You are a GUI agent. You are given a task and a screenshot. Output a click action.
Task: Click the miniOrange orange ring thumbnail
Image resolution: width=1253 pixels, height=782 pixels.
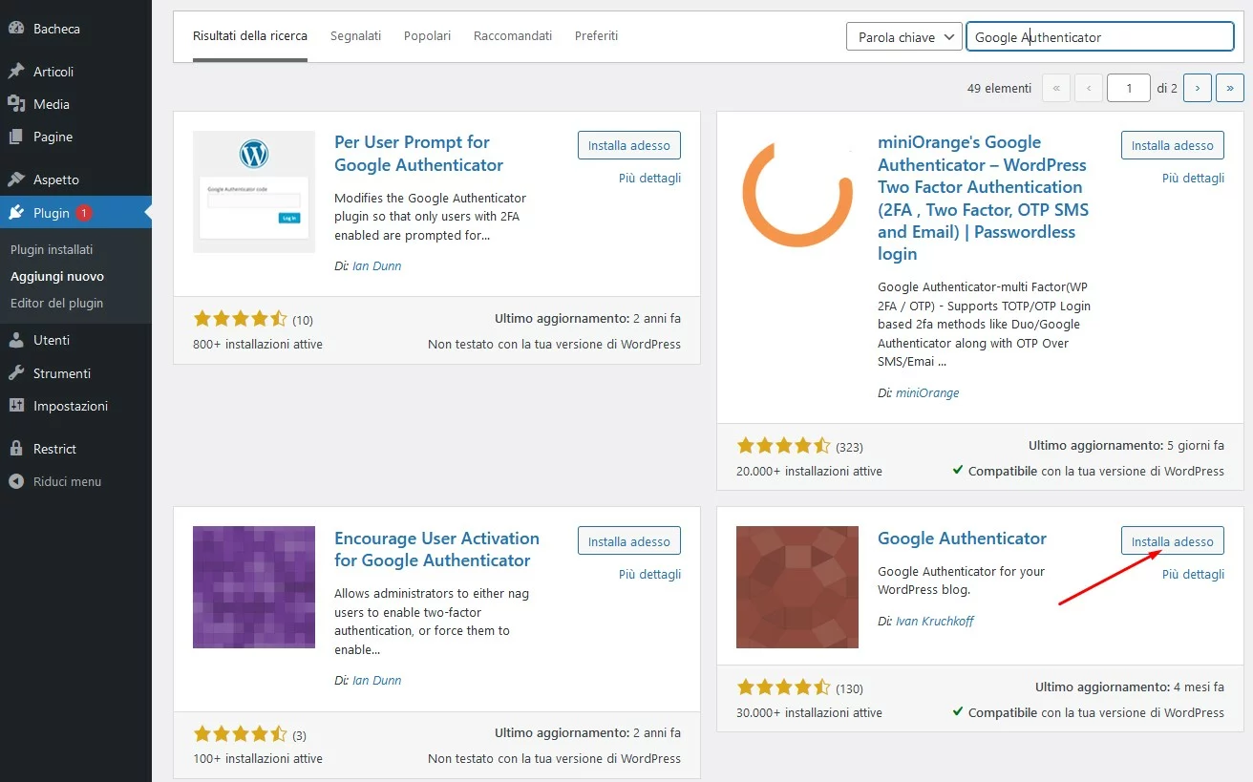click(x=797, y=192)
